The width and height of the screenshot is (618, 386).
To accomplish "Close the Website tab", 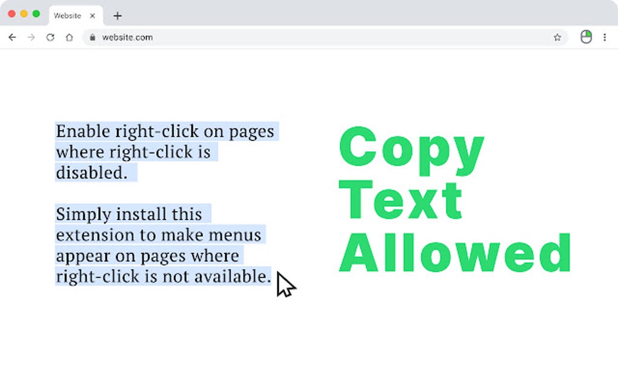I will point(92,16).
